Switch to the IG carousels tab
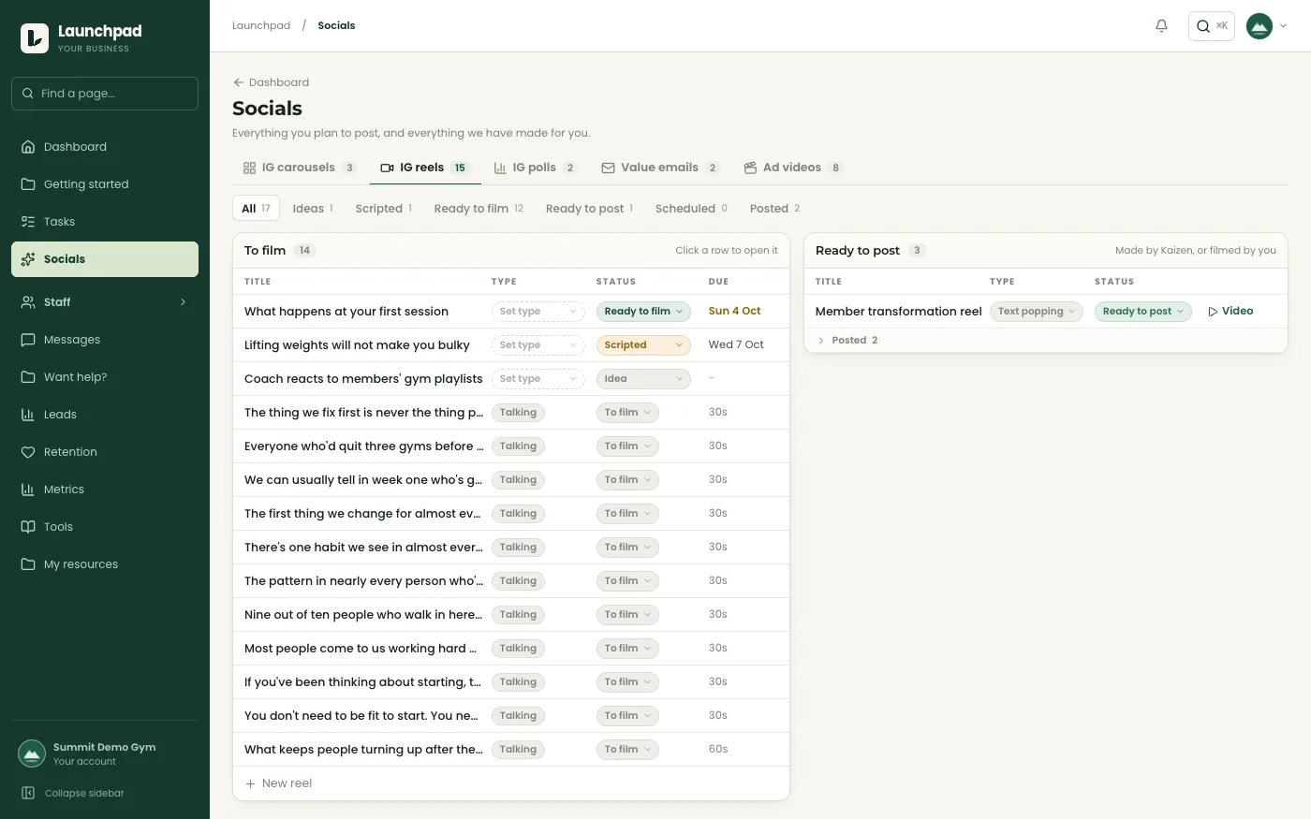 point(299,168)
